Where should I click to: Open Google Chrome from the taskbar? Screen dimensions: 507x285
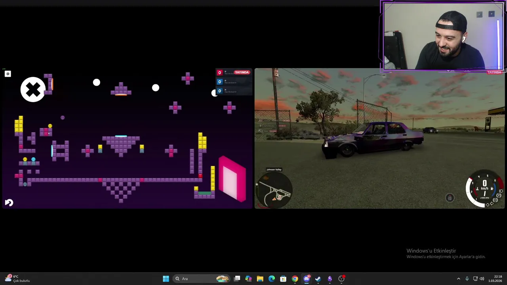pos(295,279)
